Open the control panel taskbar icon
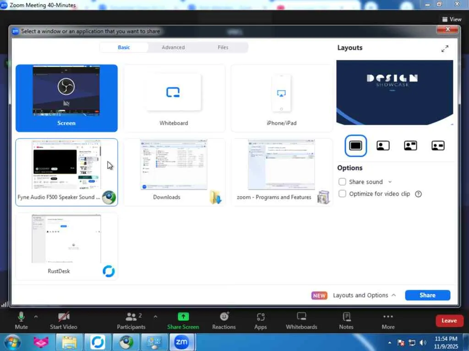 [x=154, y=342]
